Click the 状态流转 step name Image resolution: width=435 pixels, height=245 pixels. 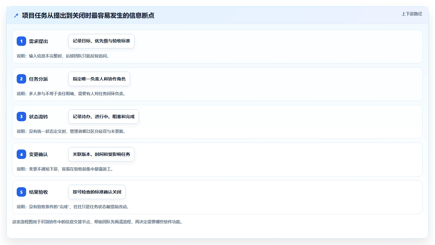point(38,117)
